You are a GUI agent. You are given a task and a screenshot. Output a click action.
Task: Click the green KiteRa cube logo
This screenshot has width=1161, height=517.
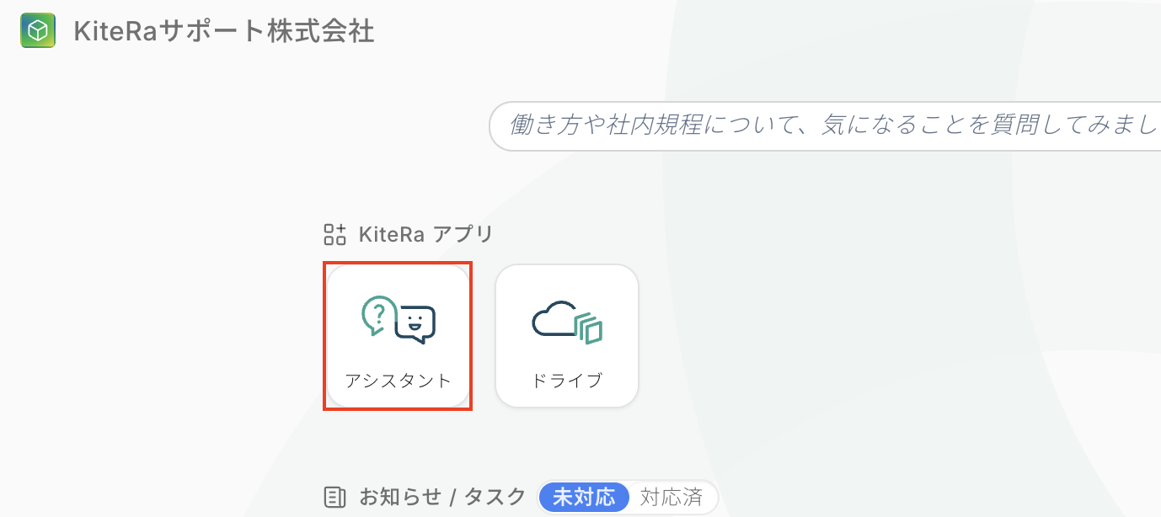38,31
